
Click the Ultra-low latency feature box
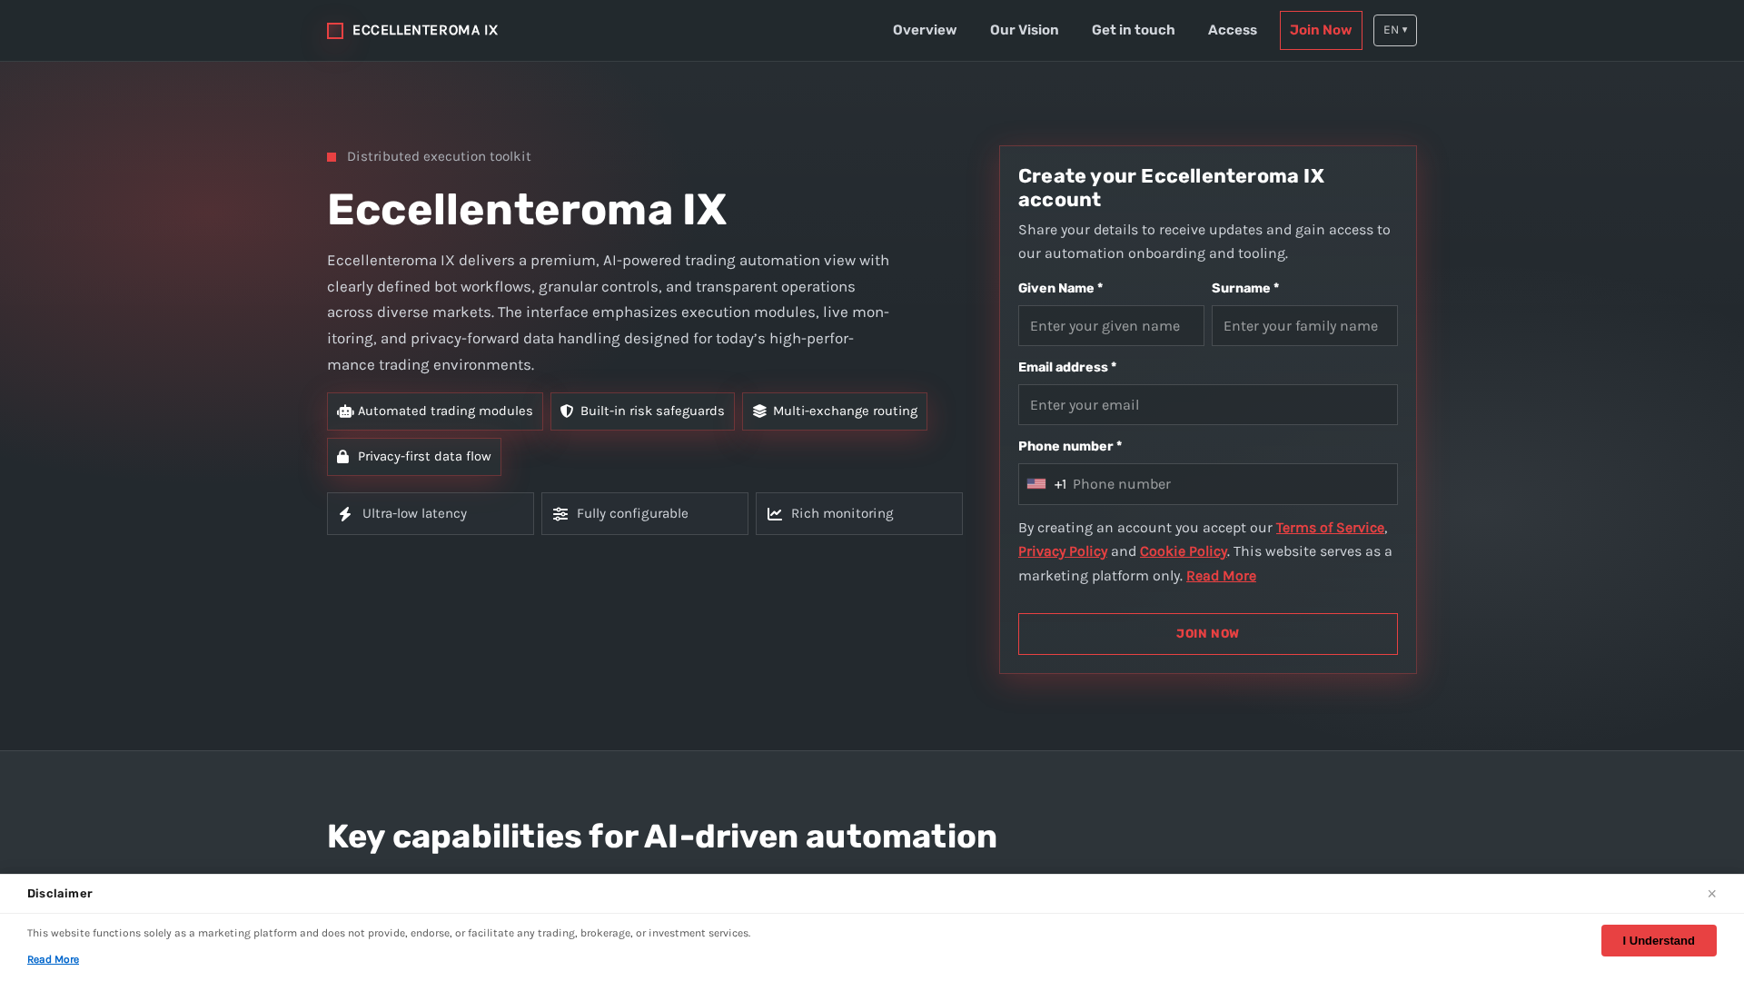pos(430,514)
